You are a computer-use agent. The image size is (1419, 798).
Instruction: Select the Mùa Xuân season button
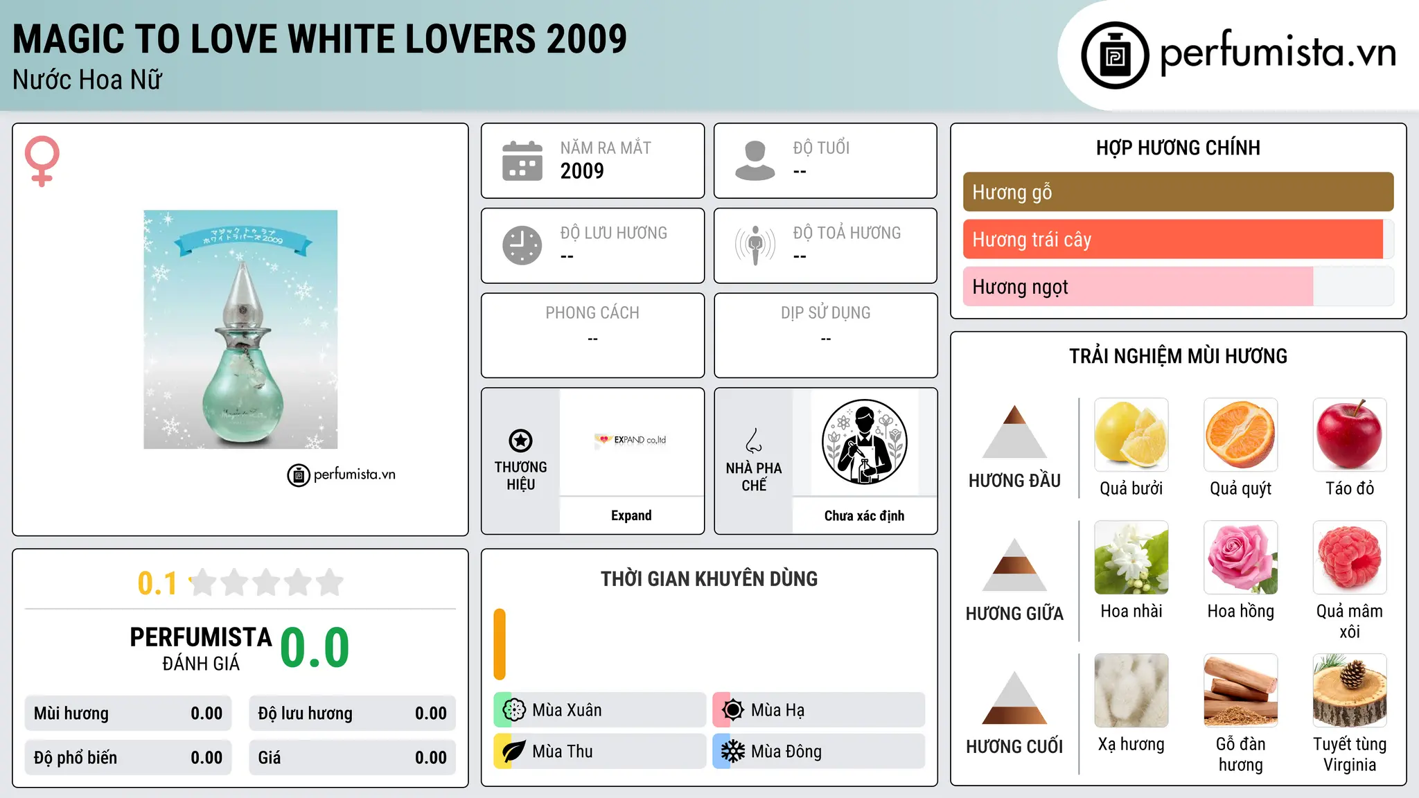[599, 710]
